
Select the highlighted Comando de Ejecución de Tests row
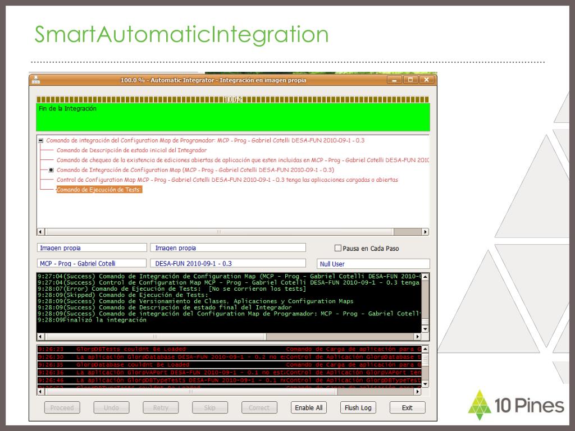pyautogui.click(x=99, y=190)
